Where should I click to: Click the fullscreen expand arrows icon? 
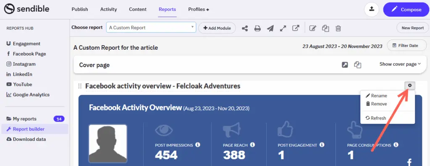(283, 28)
